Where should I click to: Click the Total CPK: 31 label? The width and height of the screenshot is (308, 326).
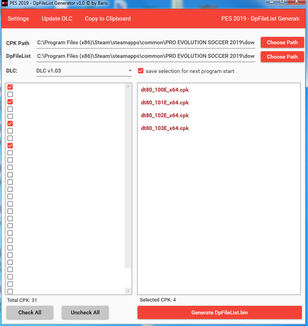coord(22,300)
